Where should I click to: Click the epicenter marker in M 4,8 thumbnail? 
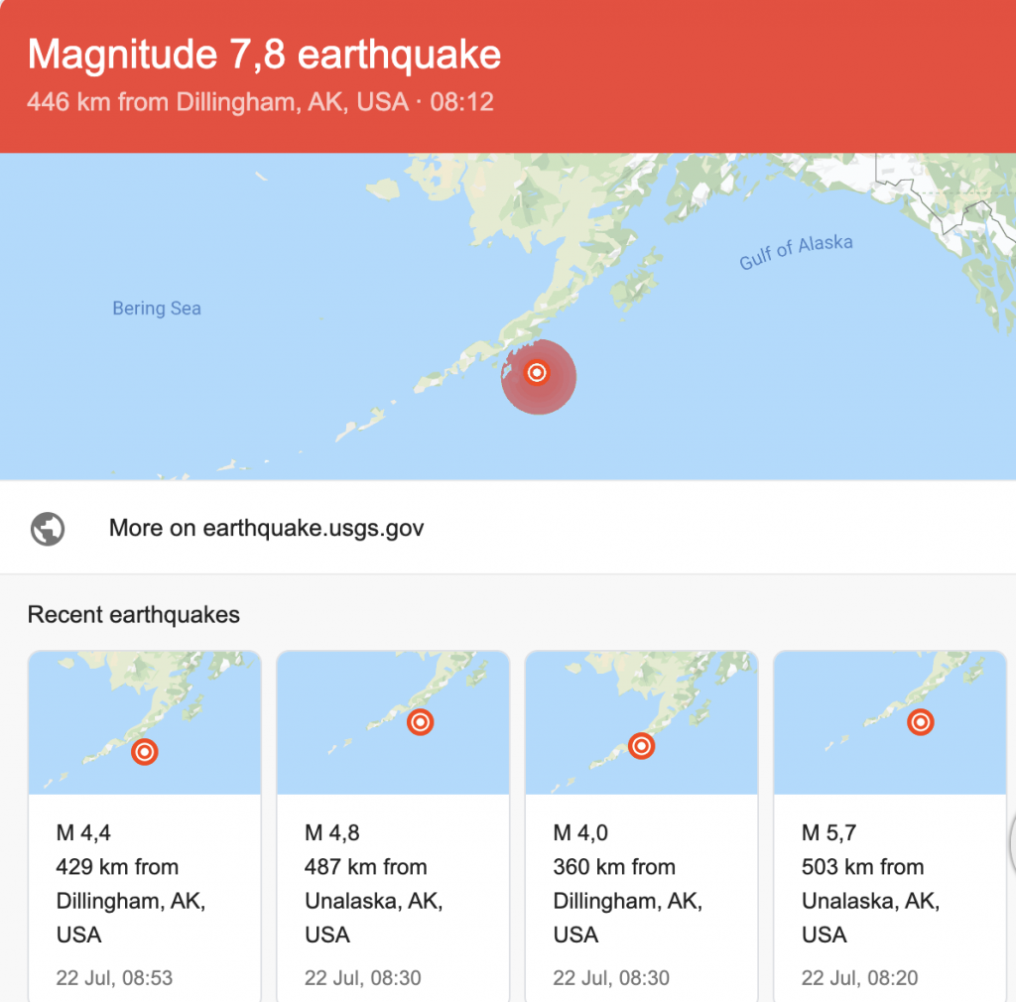point(421,722)
